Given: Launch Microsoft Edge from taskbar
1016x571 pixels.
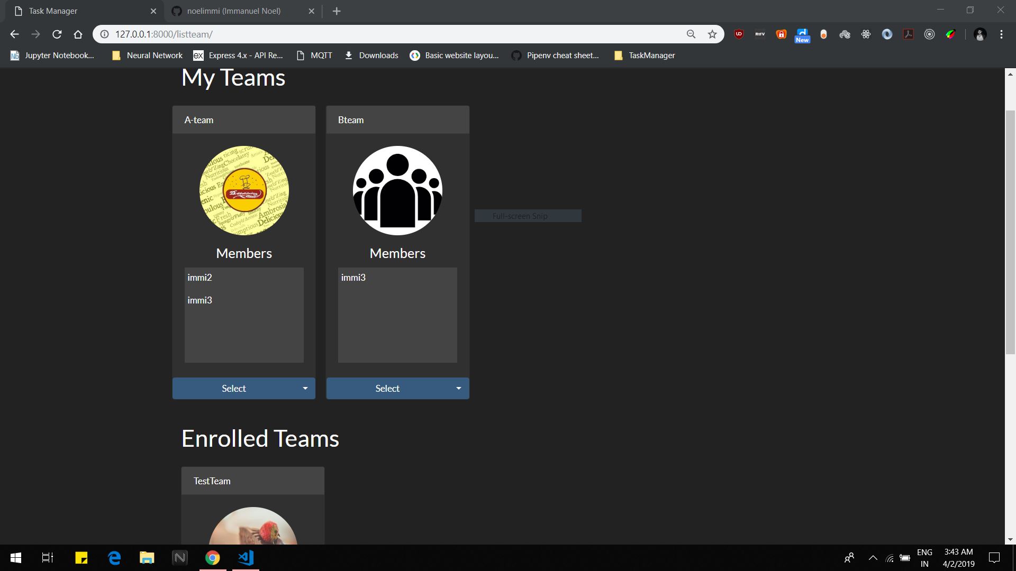Looking at the screenshot, I should click(x=114, y=558).
